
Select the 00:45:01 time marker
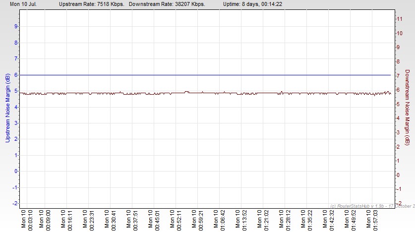tap(154, 218)
